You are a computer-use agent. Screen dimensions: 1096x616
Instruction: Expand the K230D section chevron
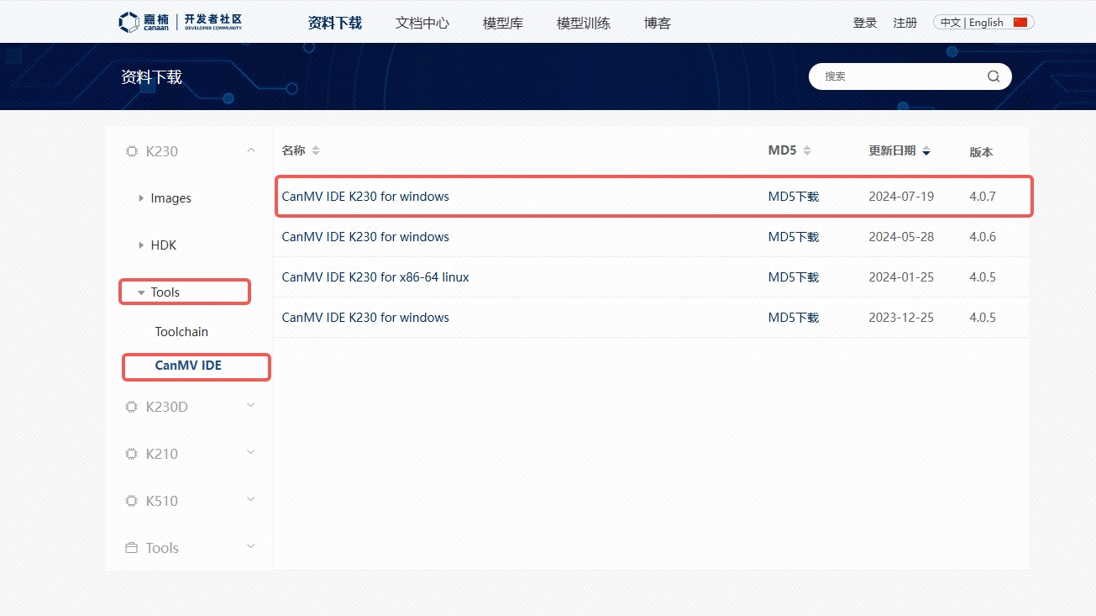click(x=250, y=406)
